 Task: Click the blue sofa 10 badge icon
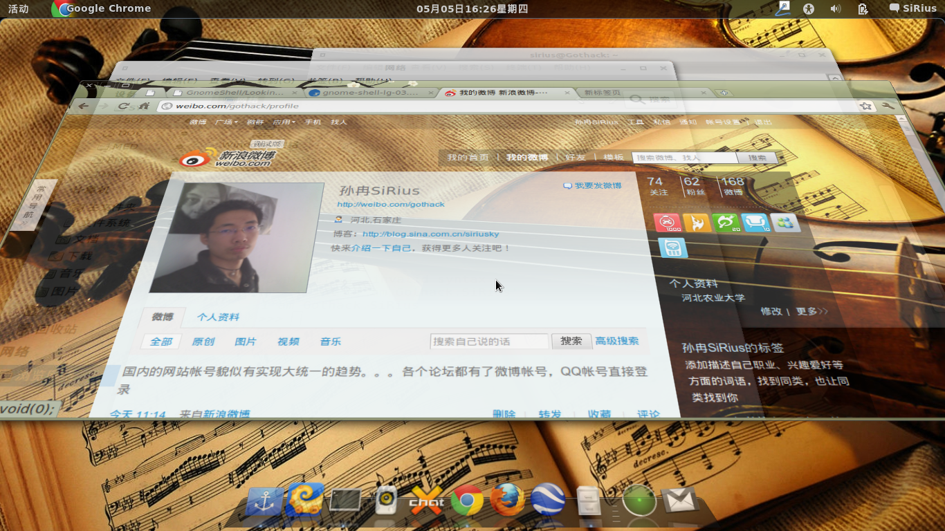[x=755, y=223]
